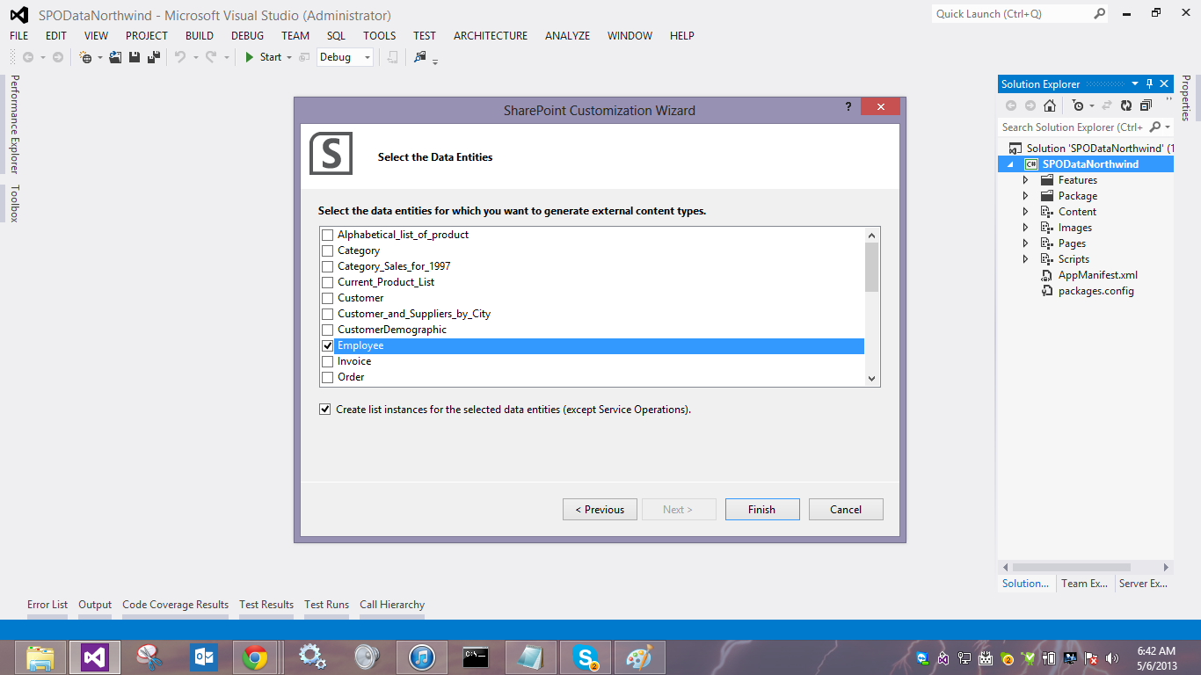Image resolution: width=1201 pixels, height=675 pixels.
Task: Check the Category entity checkbox
Action: 328,250
